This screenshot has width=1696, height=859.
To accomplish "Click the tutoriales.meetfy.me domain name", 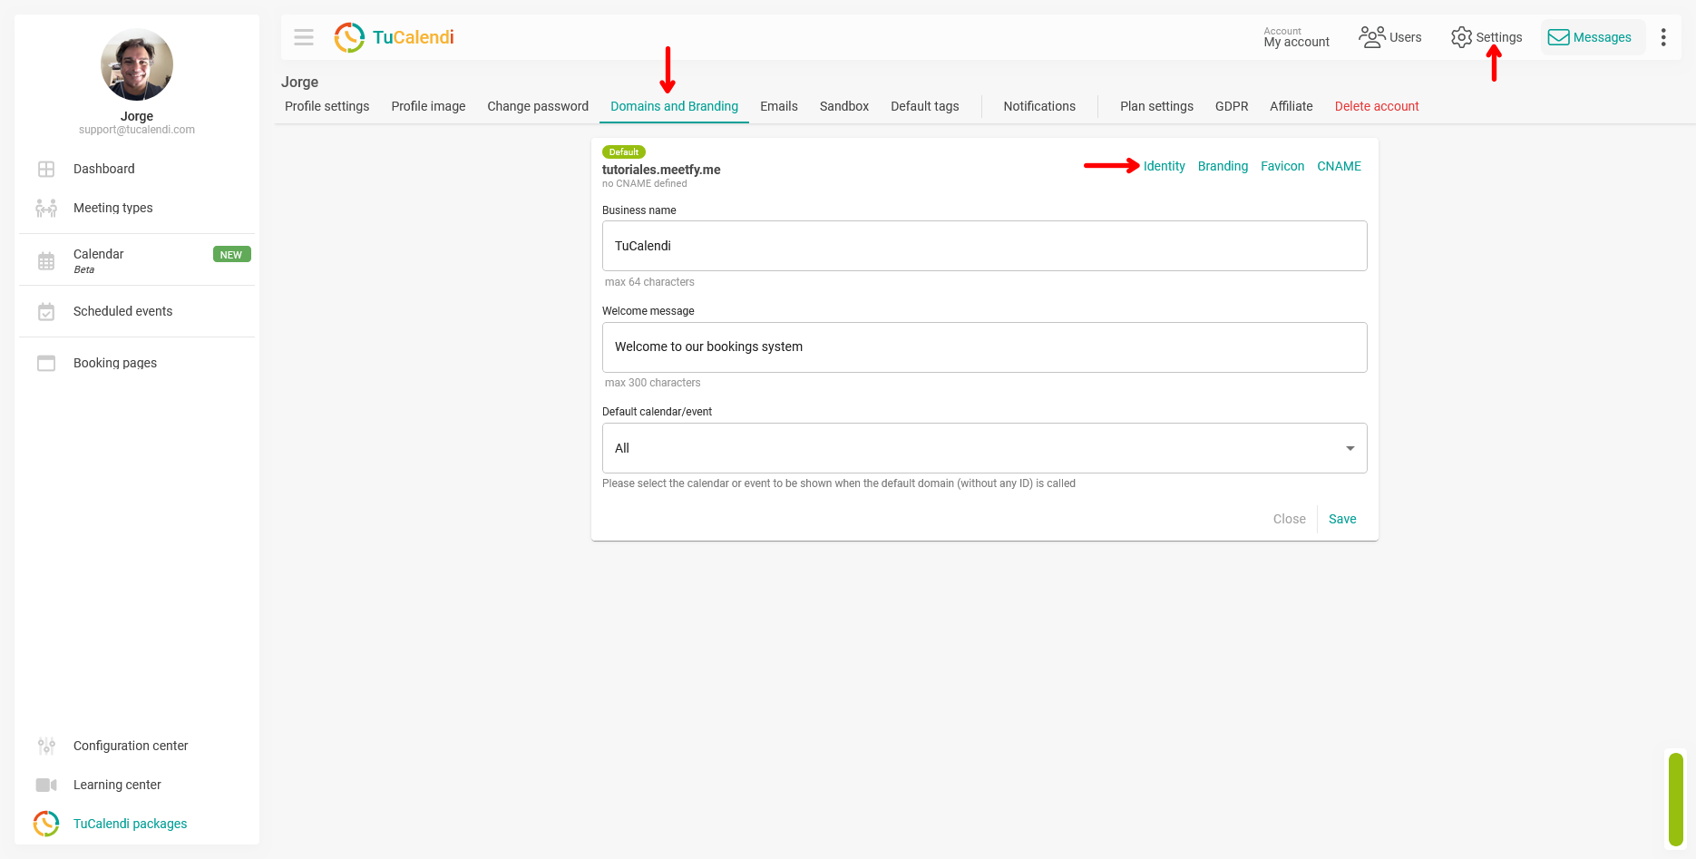I will tap(661, 170).
